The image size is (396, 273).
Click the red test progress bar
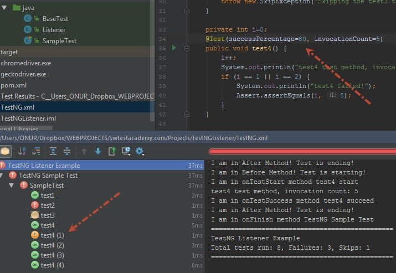coord(302,152)
